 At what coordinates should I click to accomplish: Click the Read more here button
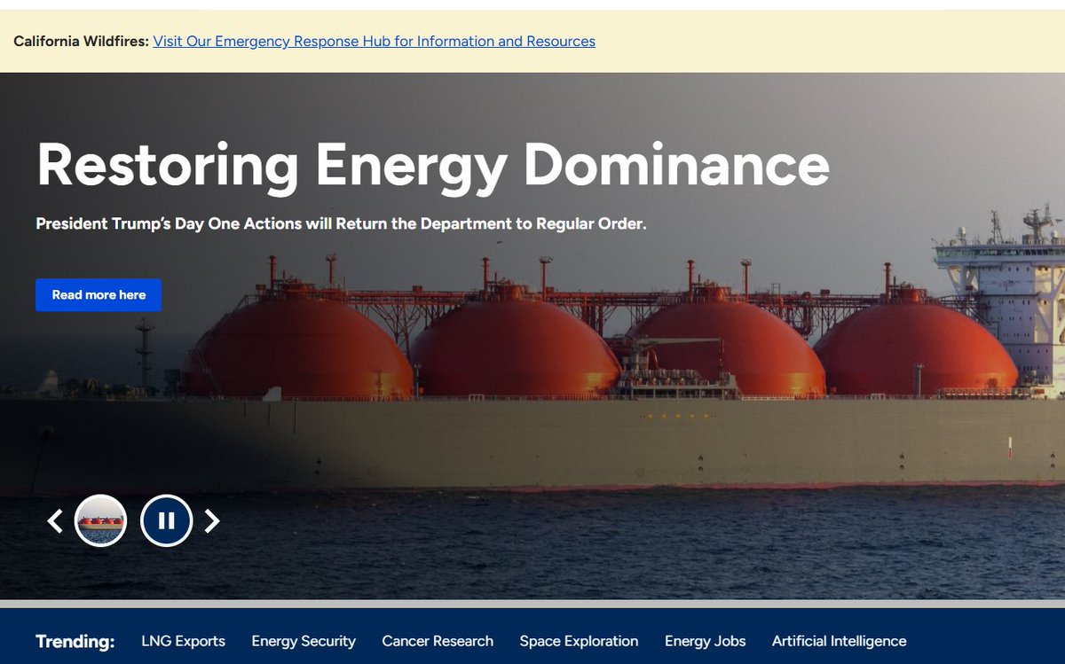[99, 295]
